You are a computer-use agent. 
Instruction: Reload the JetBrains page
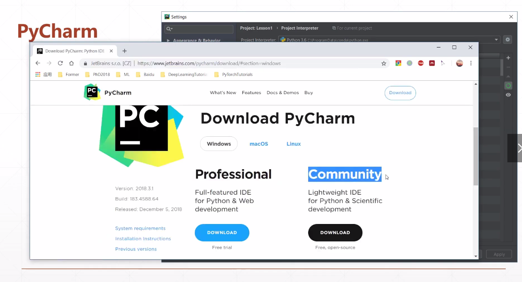pyautogui.click(x=60, y=63)
